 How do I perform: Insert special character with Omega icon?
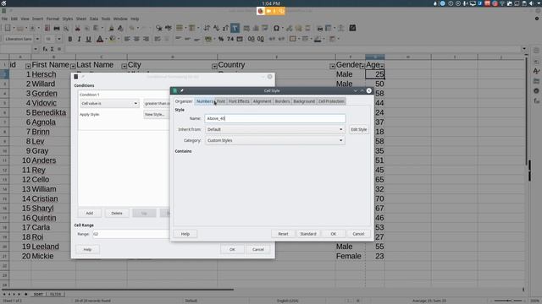click(276, 28)
